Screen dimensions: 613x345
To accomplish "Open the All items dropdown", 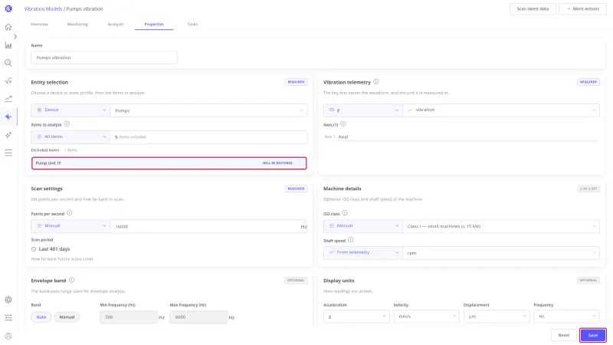I will [x=70, y=137].
